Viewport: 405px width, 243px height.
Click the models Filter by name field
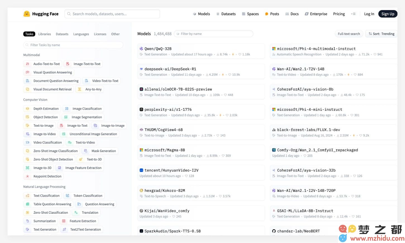(214, 34)
